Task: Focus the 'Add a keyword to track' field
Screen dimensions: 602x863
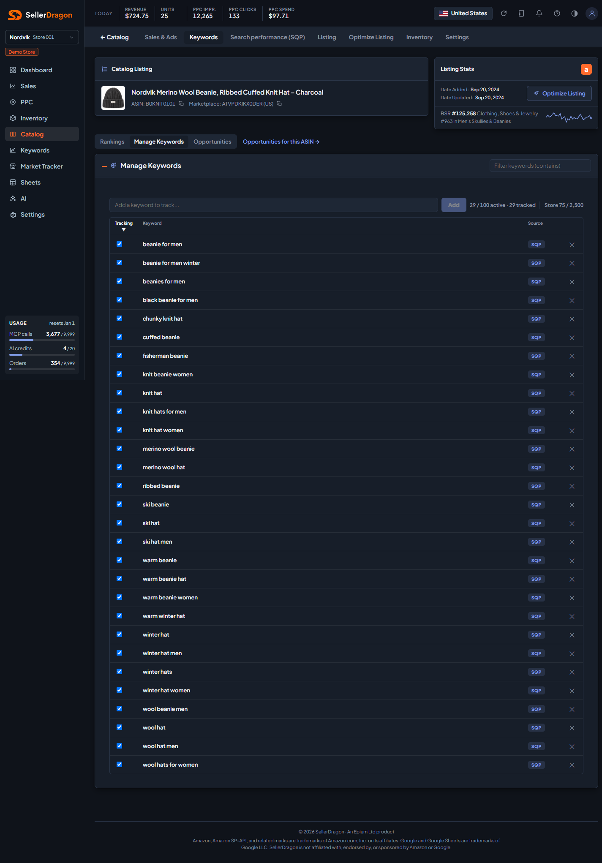Action: [274, 205]
